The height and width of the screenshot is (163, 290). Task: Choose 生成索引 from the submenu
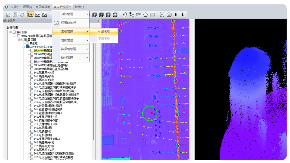point(104,32)
